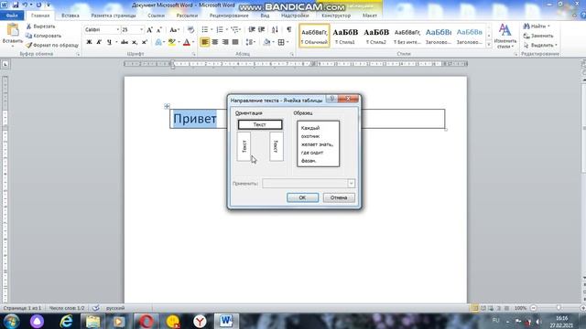
Task: Click the sort icon
Action: [x=275, y=29]
